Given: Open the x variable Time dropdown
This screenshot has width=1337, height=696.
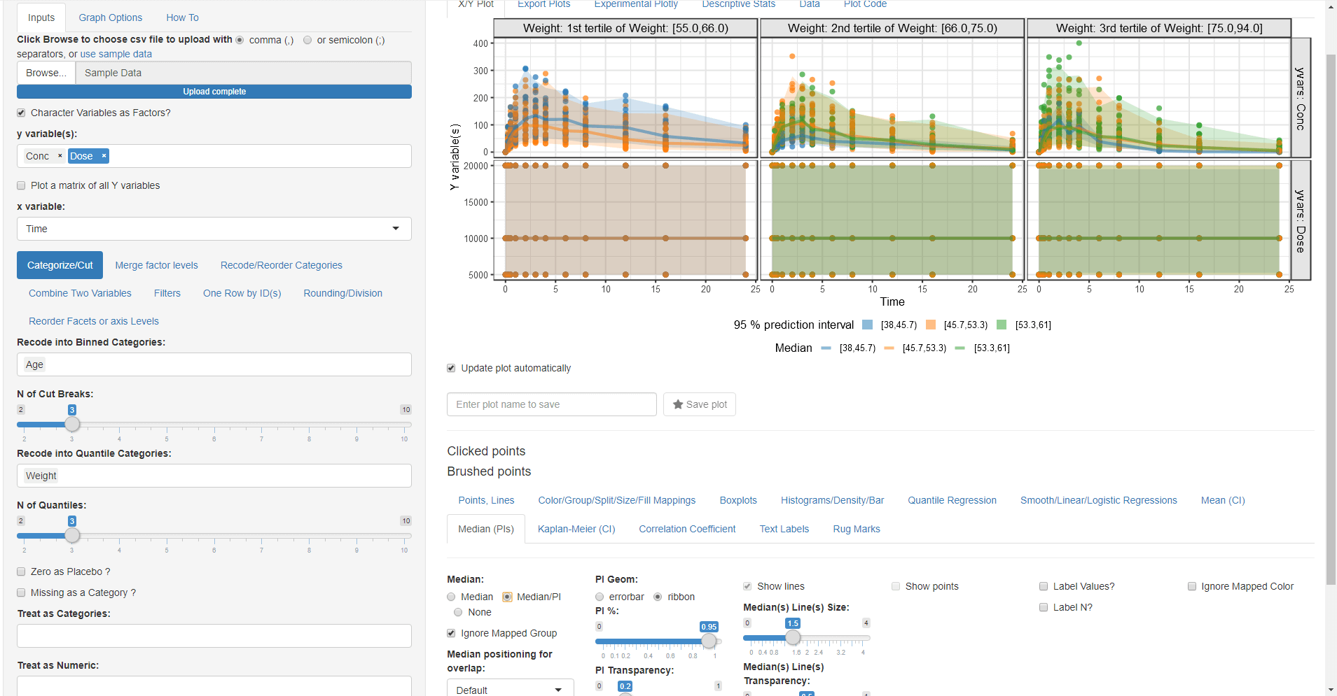Looking at the screenshot, I should [214, 229].
